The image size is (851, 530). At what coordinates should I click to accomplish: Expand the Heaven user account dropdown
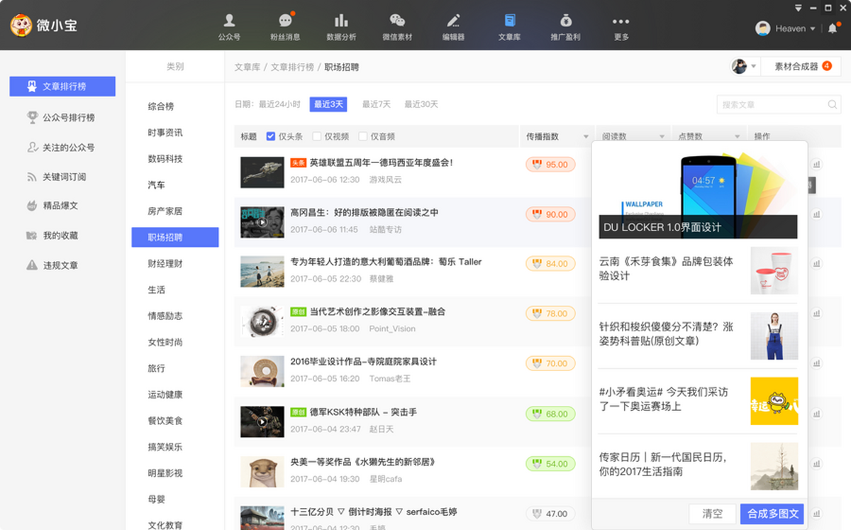click(812, 29)
